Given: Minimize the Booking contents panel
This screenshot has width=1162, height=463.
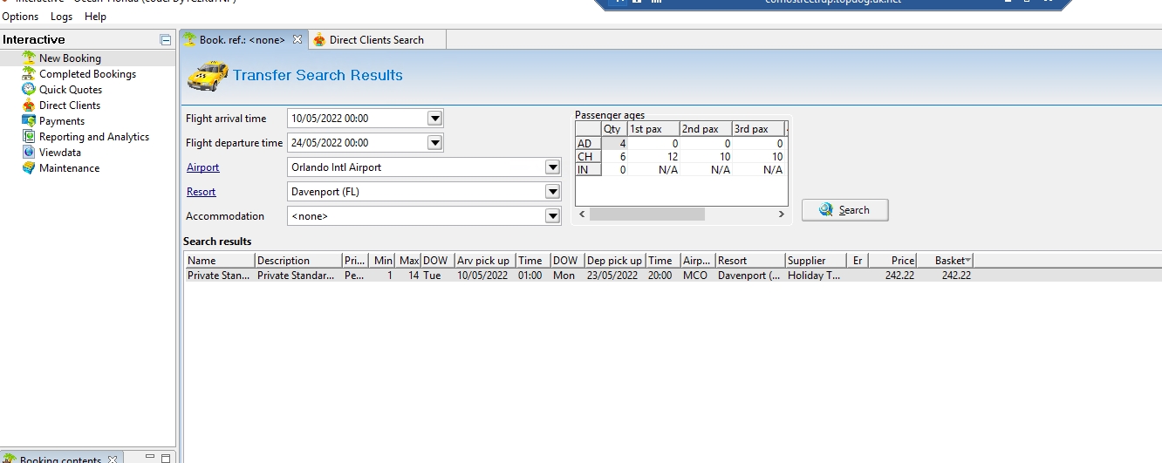Looking at the screenshot, I should 151,458.
